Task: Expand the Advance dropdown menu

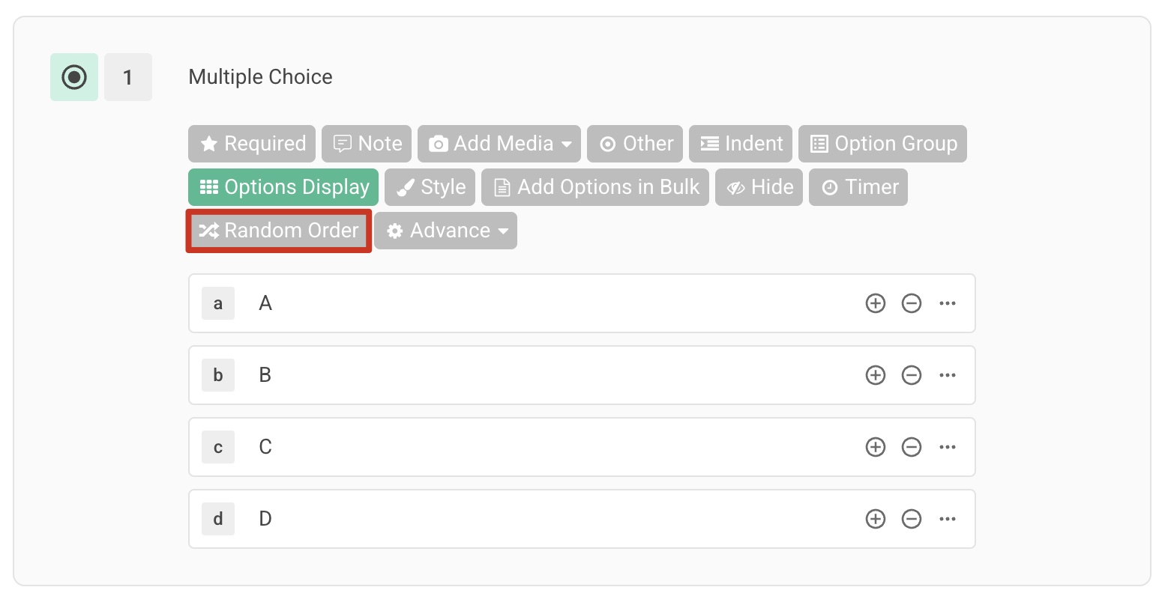Action: point(446,231)
